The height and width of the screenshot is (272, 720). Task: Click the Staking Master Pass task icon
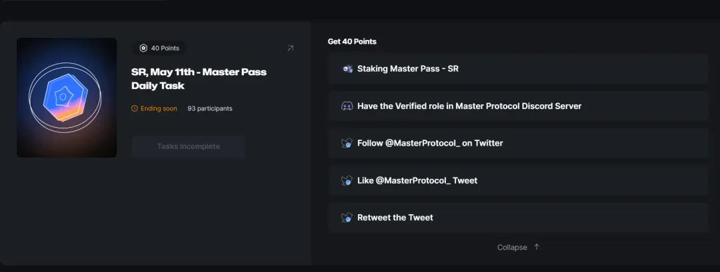[x=347, y=68]
